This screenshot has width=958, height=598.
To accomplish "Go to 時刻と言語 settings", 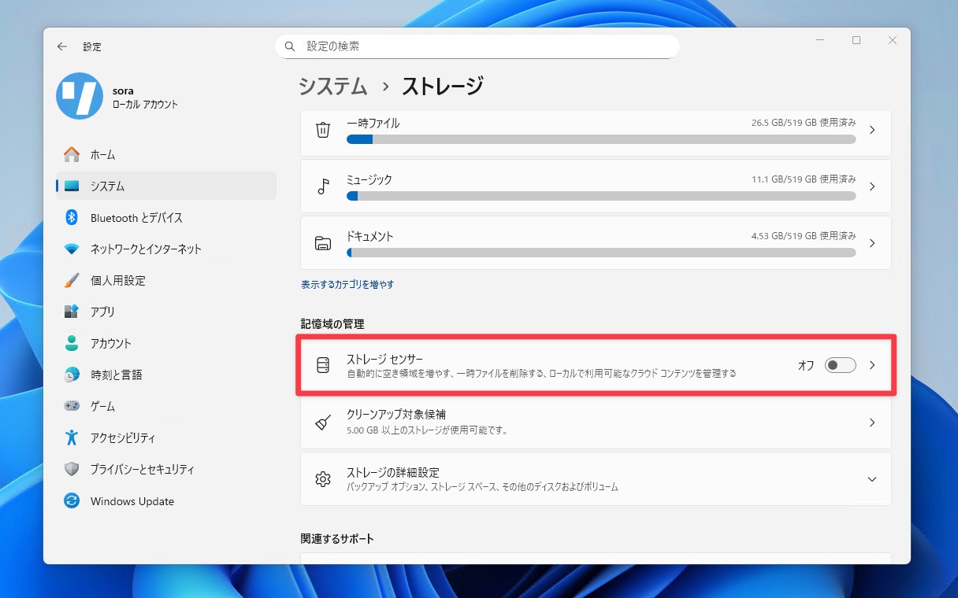I will point(116,375).
